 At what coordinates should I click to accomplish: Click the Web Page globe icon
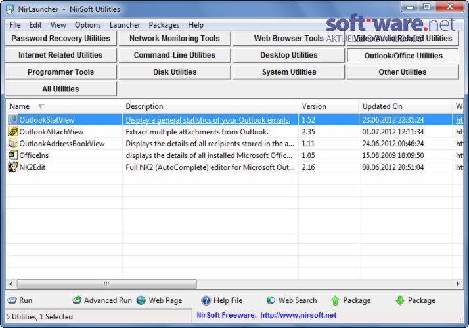coord(141,300)
